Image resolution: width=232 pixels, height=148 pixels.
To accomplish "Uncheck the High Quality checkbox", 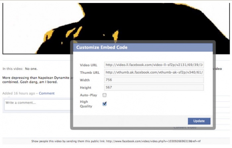I will point(104,104).
